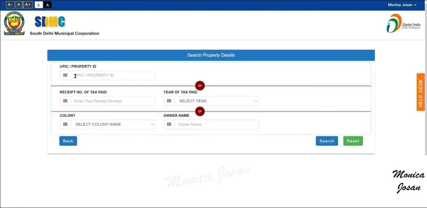Viewport: 427px width, 208px height.
Task: Click grid icon beside Owner Name field
Action: click(169, 125)
